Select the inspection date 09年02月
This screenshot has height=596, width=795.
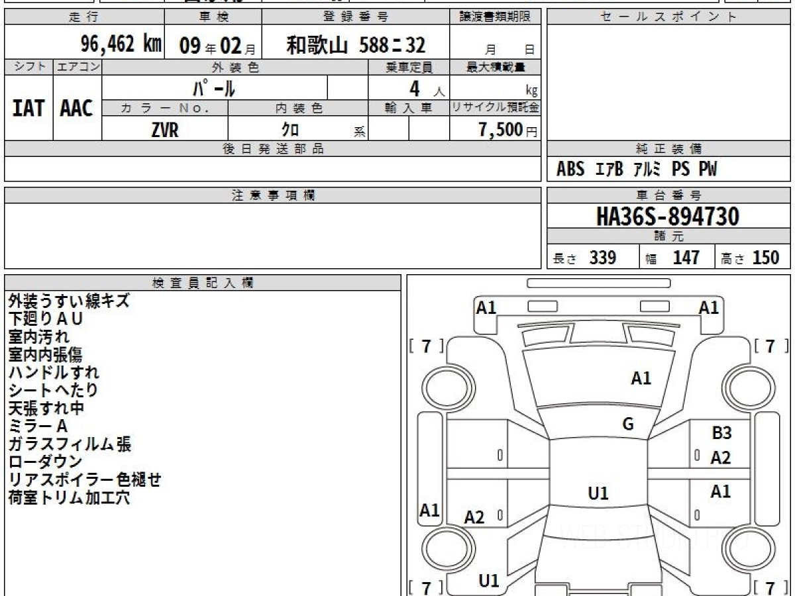pyautogui.click(x=217, y=45)
